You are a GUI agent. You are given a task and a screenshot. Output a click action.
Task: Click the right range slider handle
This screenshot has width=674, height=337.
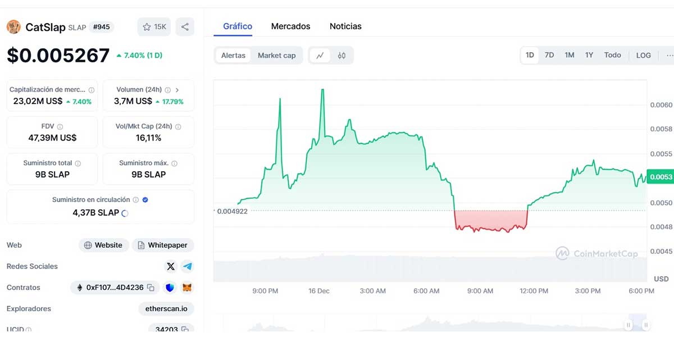click(646, 325)
